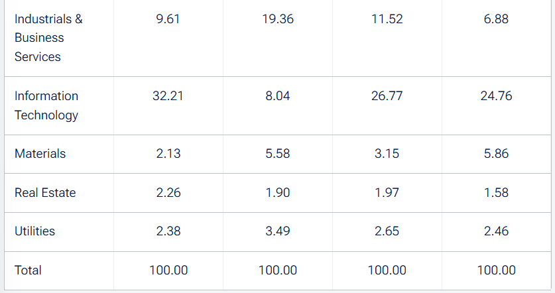Image resolution: width=555 pixels, height=293 pixels.
Task: Select the 2.46 Utilities cell
Action: pyautogui.click(x=497, y=231)
